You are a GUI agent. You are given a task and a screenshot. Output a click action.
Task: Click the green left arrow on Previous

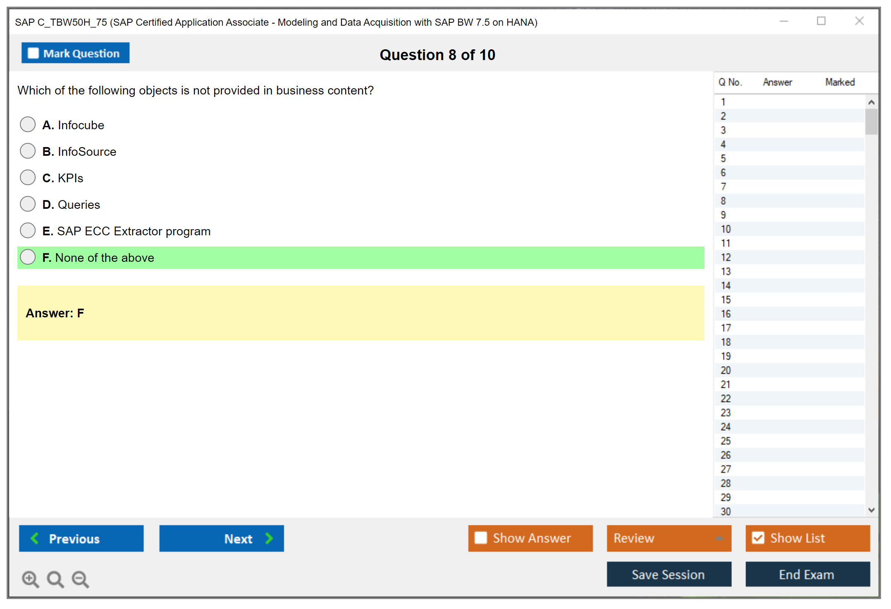[x=35, y=538]
